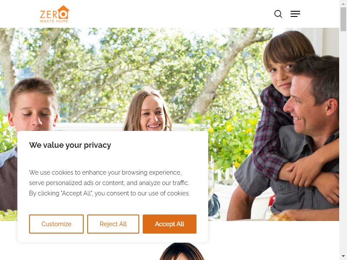The width and height of the screenshot is (347, 260).
Task: Select the Customize cookie button
Action: (x=56, y=224)
